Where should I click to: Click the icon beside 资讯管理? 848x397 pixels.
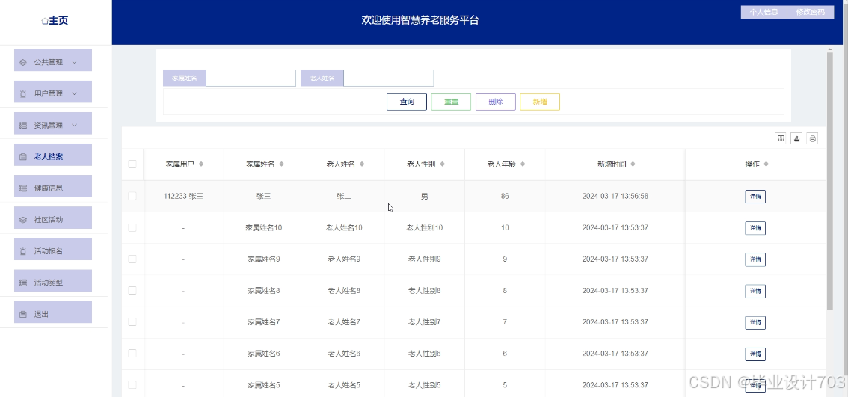tap(22, 125)
